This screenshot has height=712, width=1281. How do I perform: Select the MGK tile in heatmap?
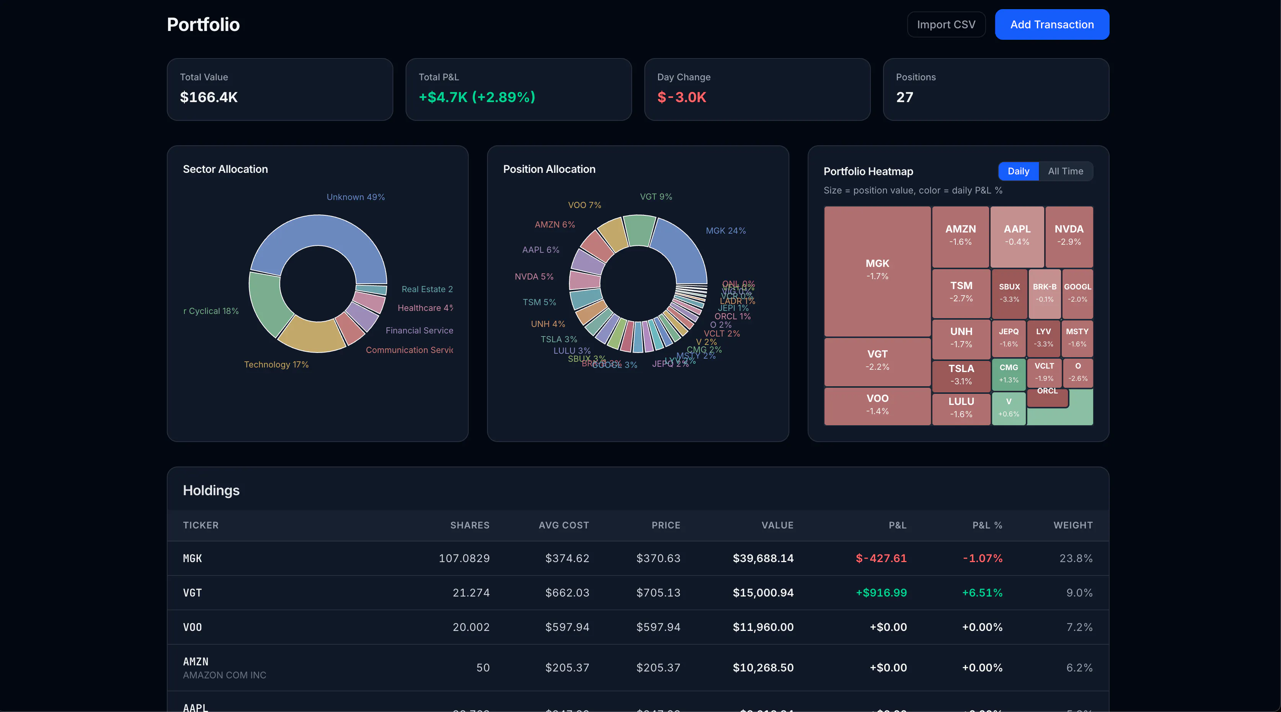(877, 271)
